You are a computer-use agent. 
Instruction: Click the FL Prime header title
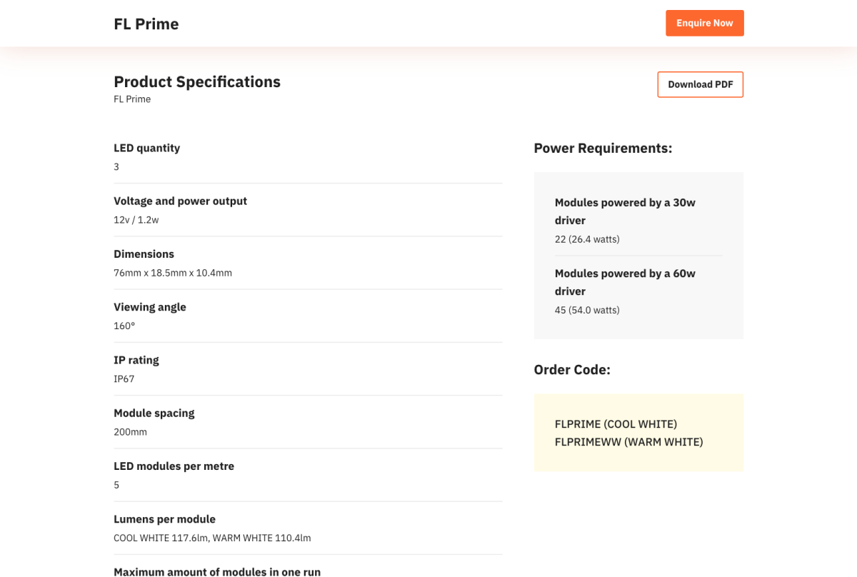point(146,24)
